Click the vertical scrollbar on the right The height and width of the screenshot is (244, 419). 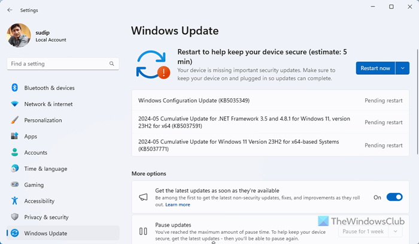click(x=417, y=102)
